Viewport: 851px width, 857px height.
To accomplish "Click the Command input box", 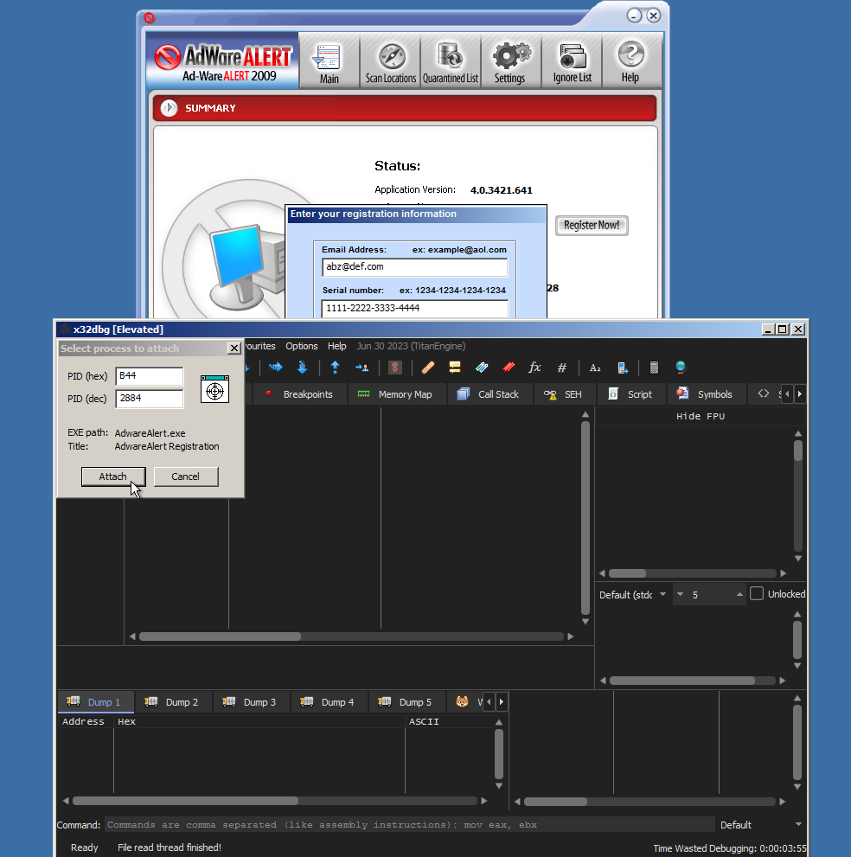I will [x=409, y=825].
